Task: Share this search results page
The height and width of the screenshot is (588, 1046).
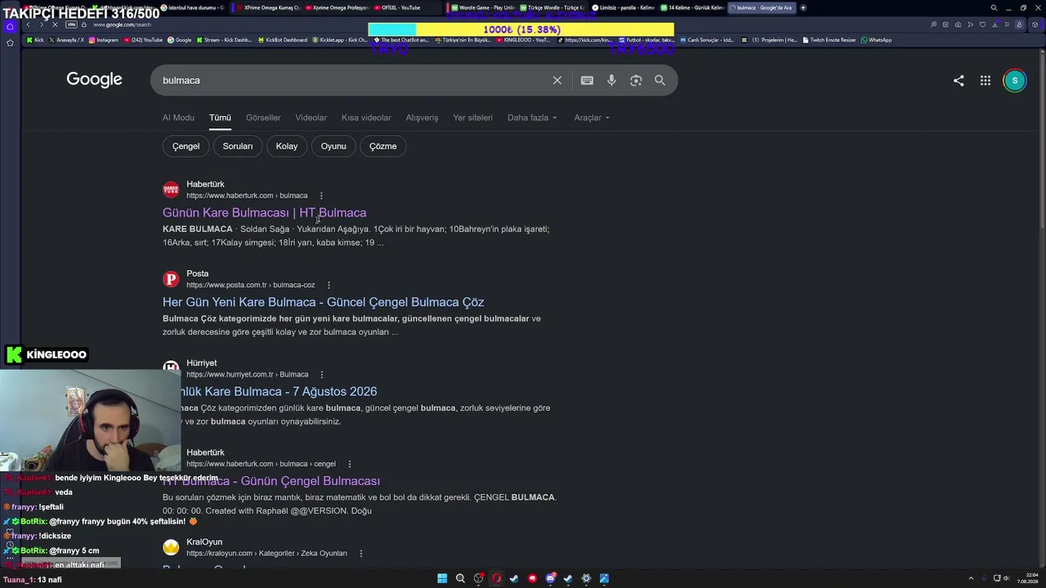Action: pos(959,80)
